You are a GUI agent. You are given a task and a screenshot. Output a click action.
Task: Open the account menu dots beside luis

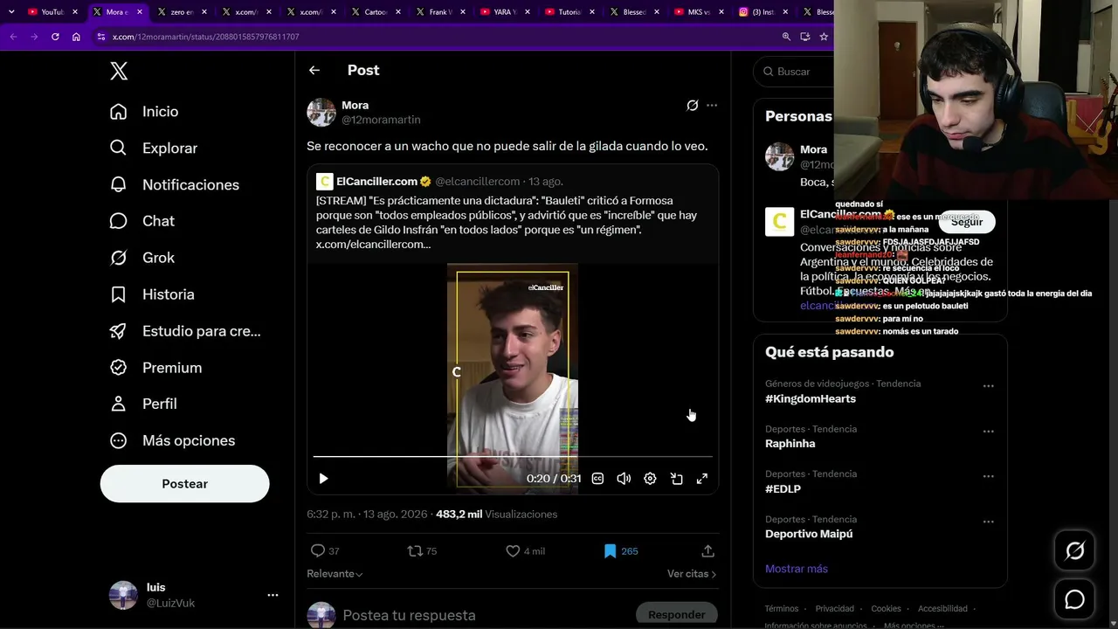point(273,595)
